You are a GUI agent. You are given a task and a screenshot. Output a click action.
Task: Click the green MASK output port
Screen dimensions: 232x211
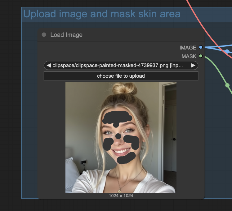pos(201,56)
